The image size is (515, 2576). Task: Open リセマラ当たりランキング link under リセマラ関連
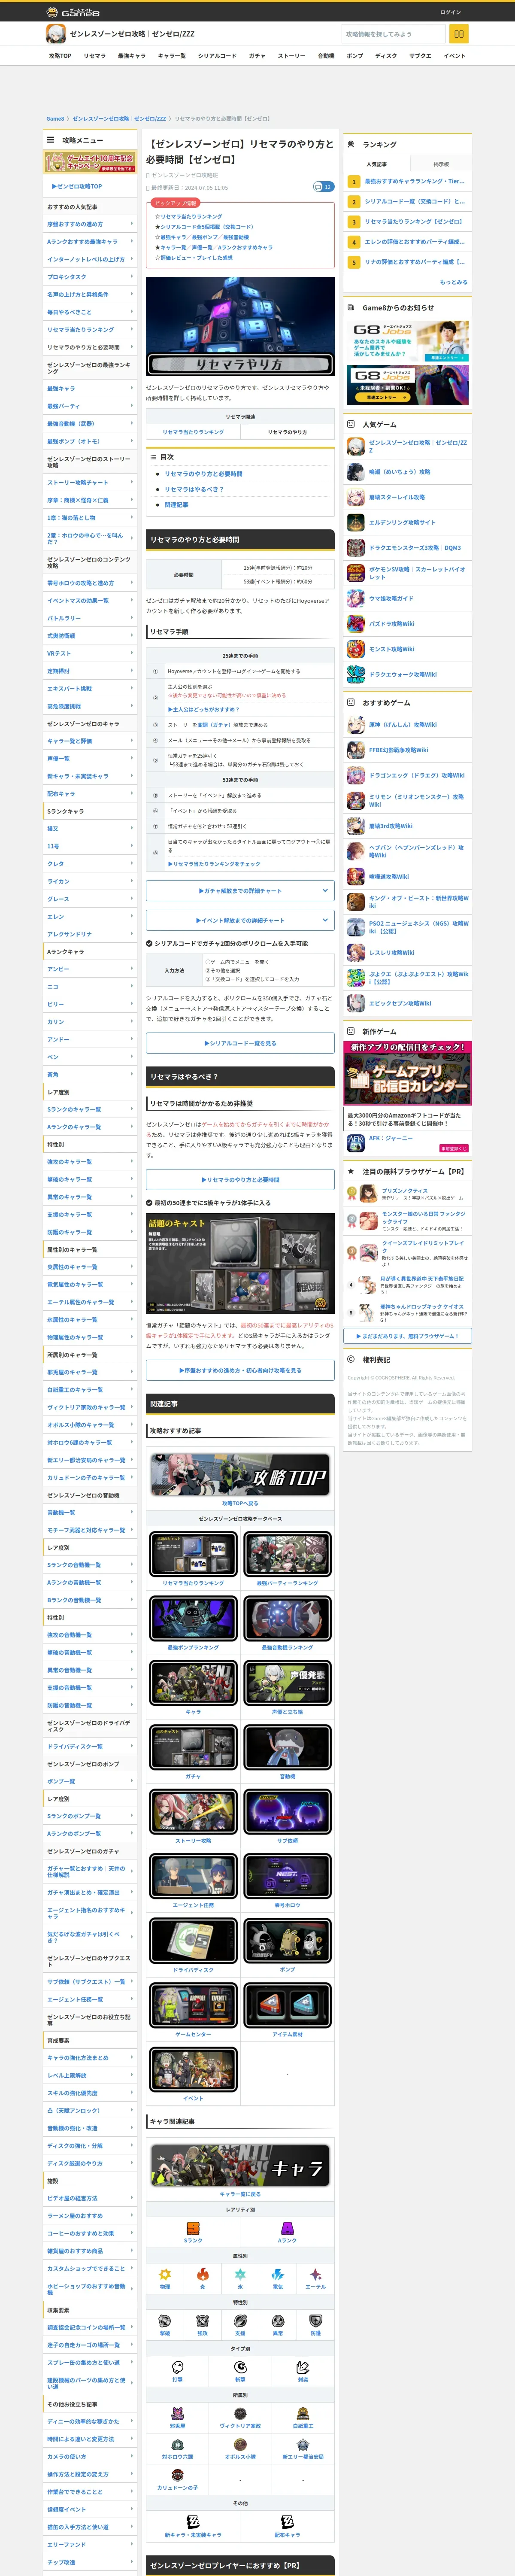(x=193, y=432)
